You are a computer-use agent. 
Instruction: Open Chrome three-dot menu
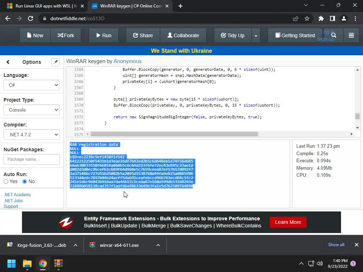pos(355,18)
